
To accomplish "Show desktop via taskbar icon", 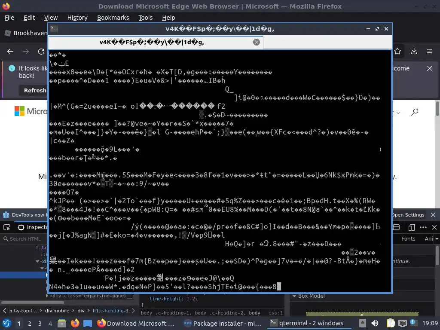I will point(88,323).
